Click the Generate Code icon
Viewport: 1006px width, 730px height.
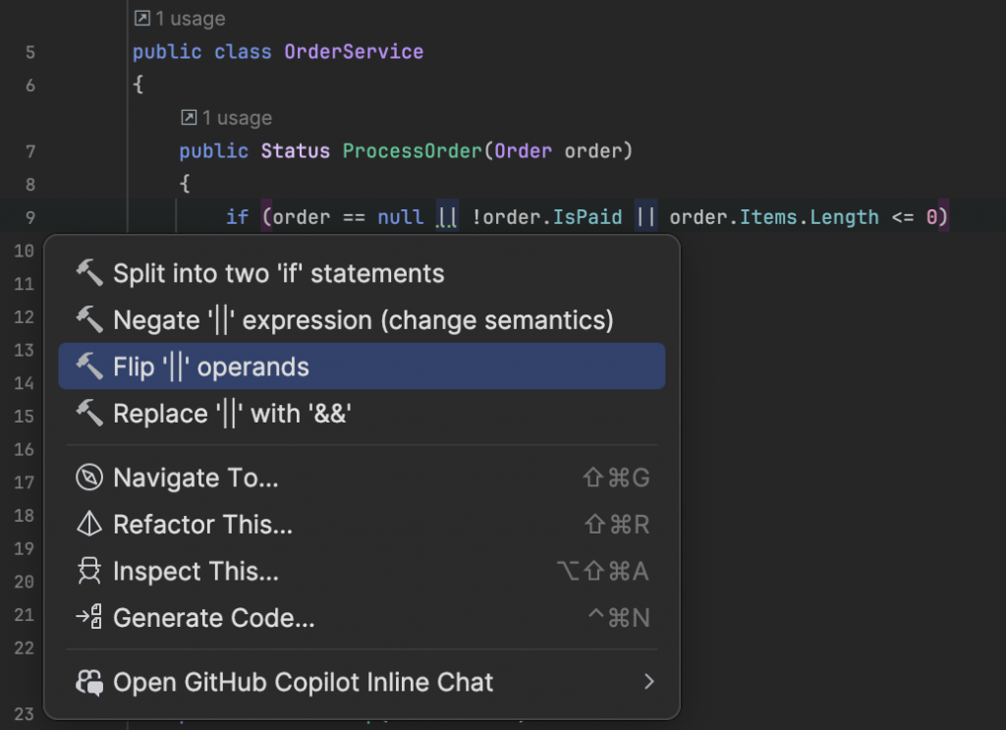[89, 618]
